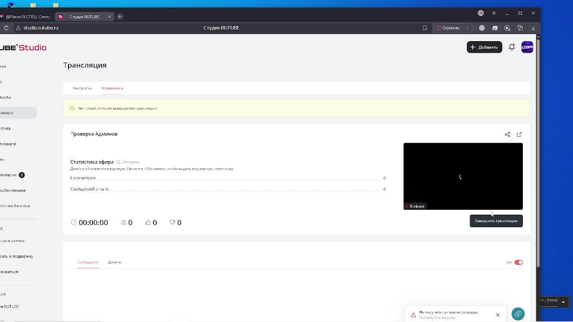Image resolution: width=573 pixels, height=322 pixels.
Task: Dismiss the video error notification
Action: pos(497,315)
